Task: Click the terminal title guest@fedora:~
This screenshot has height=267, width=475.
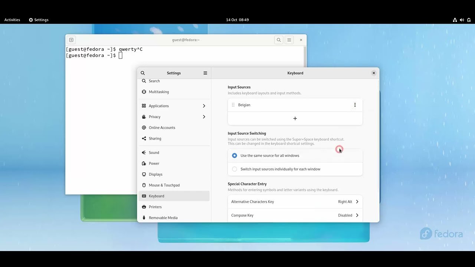Action: (186, 40)
